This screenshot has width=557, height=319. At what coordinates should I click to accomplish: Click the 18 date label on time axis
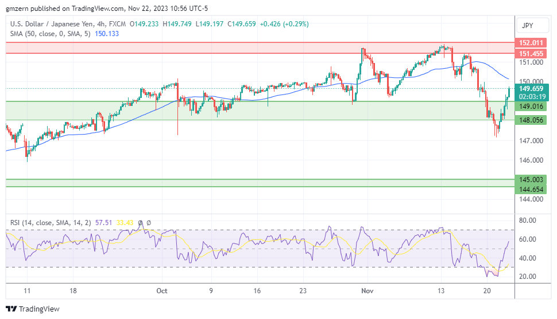coord(73,291)
